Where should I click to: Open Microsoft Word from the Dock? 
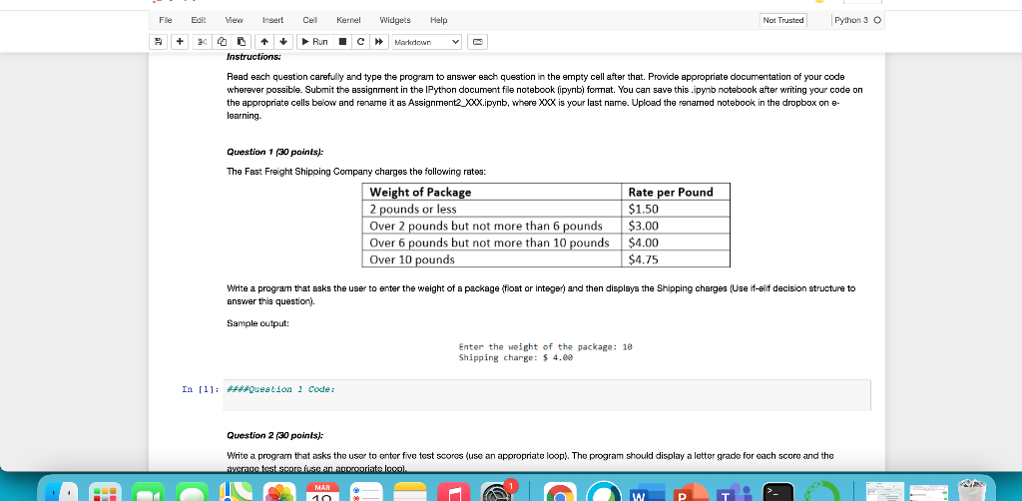[648, 491]
